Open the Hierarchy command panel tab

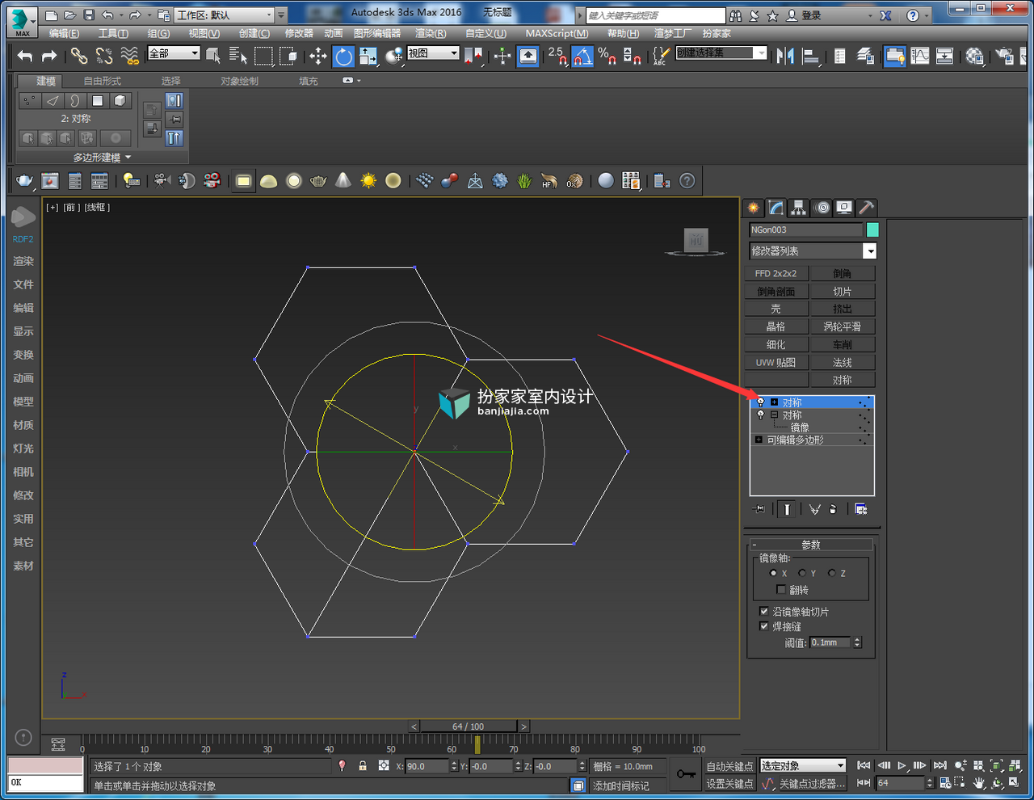[x=799, y=208]
